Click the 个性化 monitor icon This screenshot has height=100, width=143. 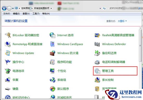[53, 71]
